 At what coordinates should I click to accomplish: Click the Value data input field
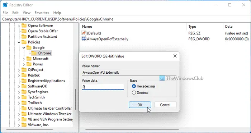coord(103,87)
